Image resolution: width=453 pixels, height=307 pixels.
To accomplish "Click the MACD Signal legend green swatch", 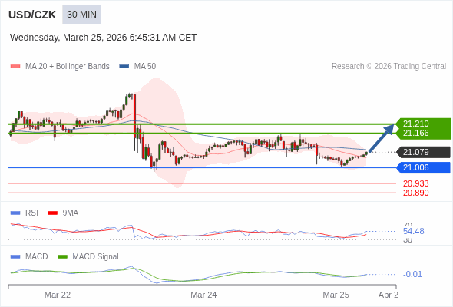I will (62, 257).
